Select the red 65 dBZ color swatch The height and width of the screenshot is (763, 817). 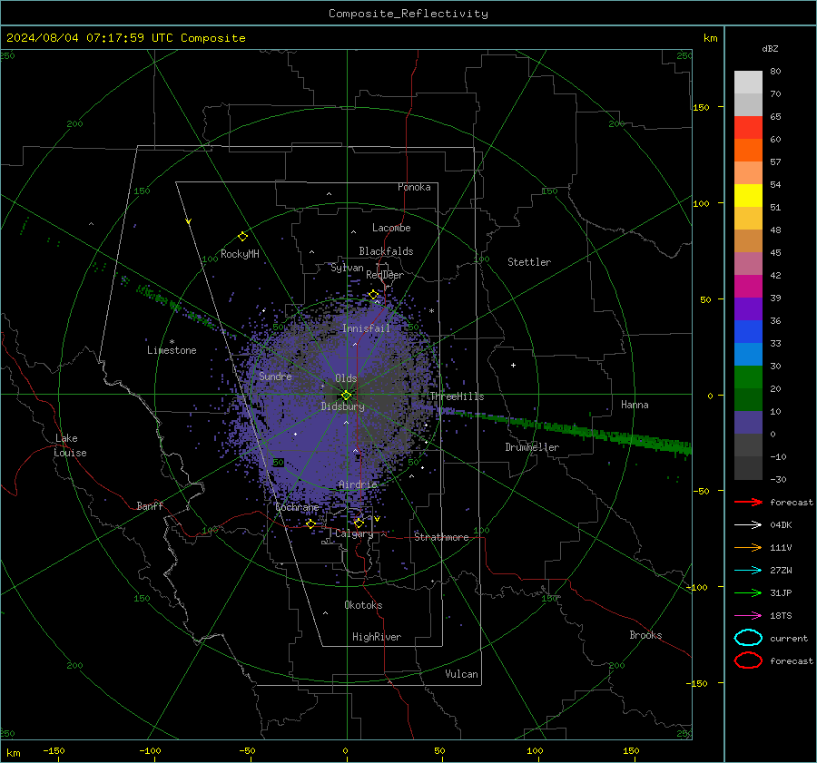[748, 127]
